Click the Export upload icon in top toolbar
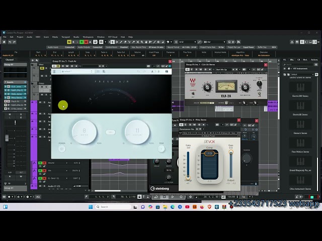Image resolution: width=322 pixels, height=241 pixels. [x=292, y=42]
